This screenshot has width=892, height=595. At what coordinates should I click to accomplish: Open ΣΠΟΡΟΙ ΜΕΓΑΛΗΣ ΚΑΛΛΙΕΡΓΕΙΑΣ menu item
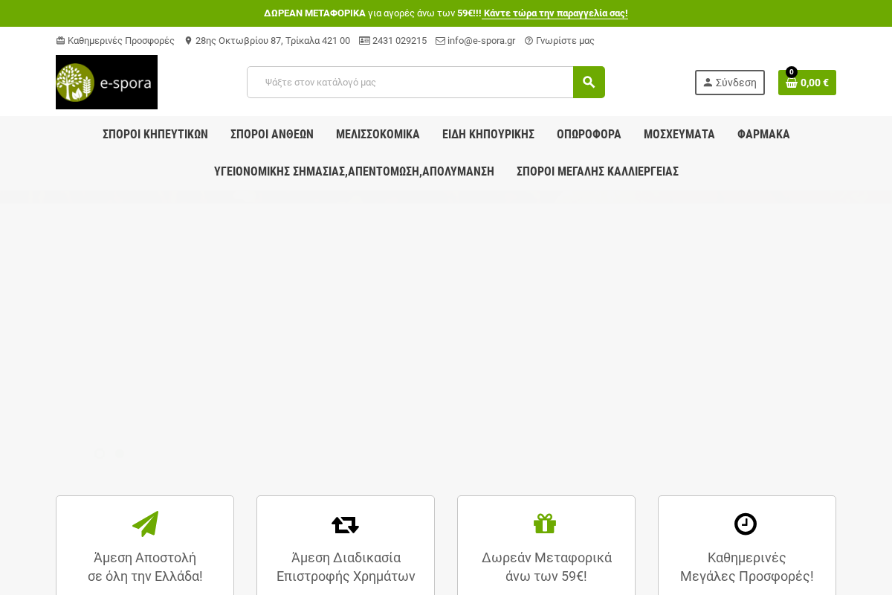(598, 172)
